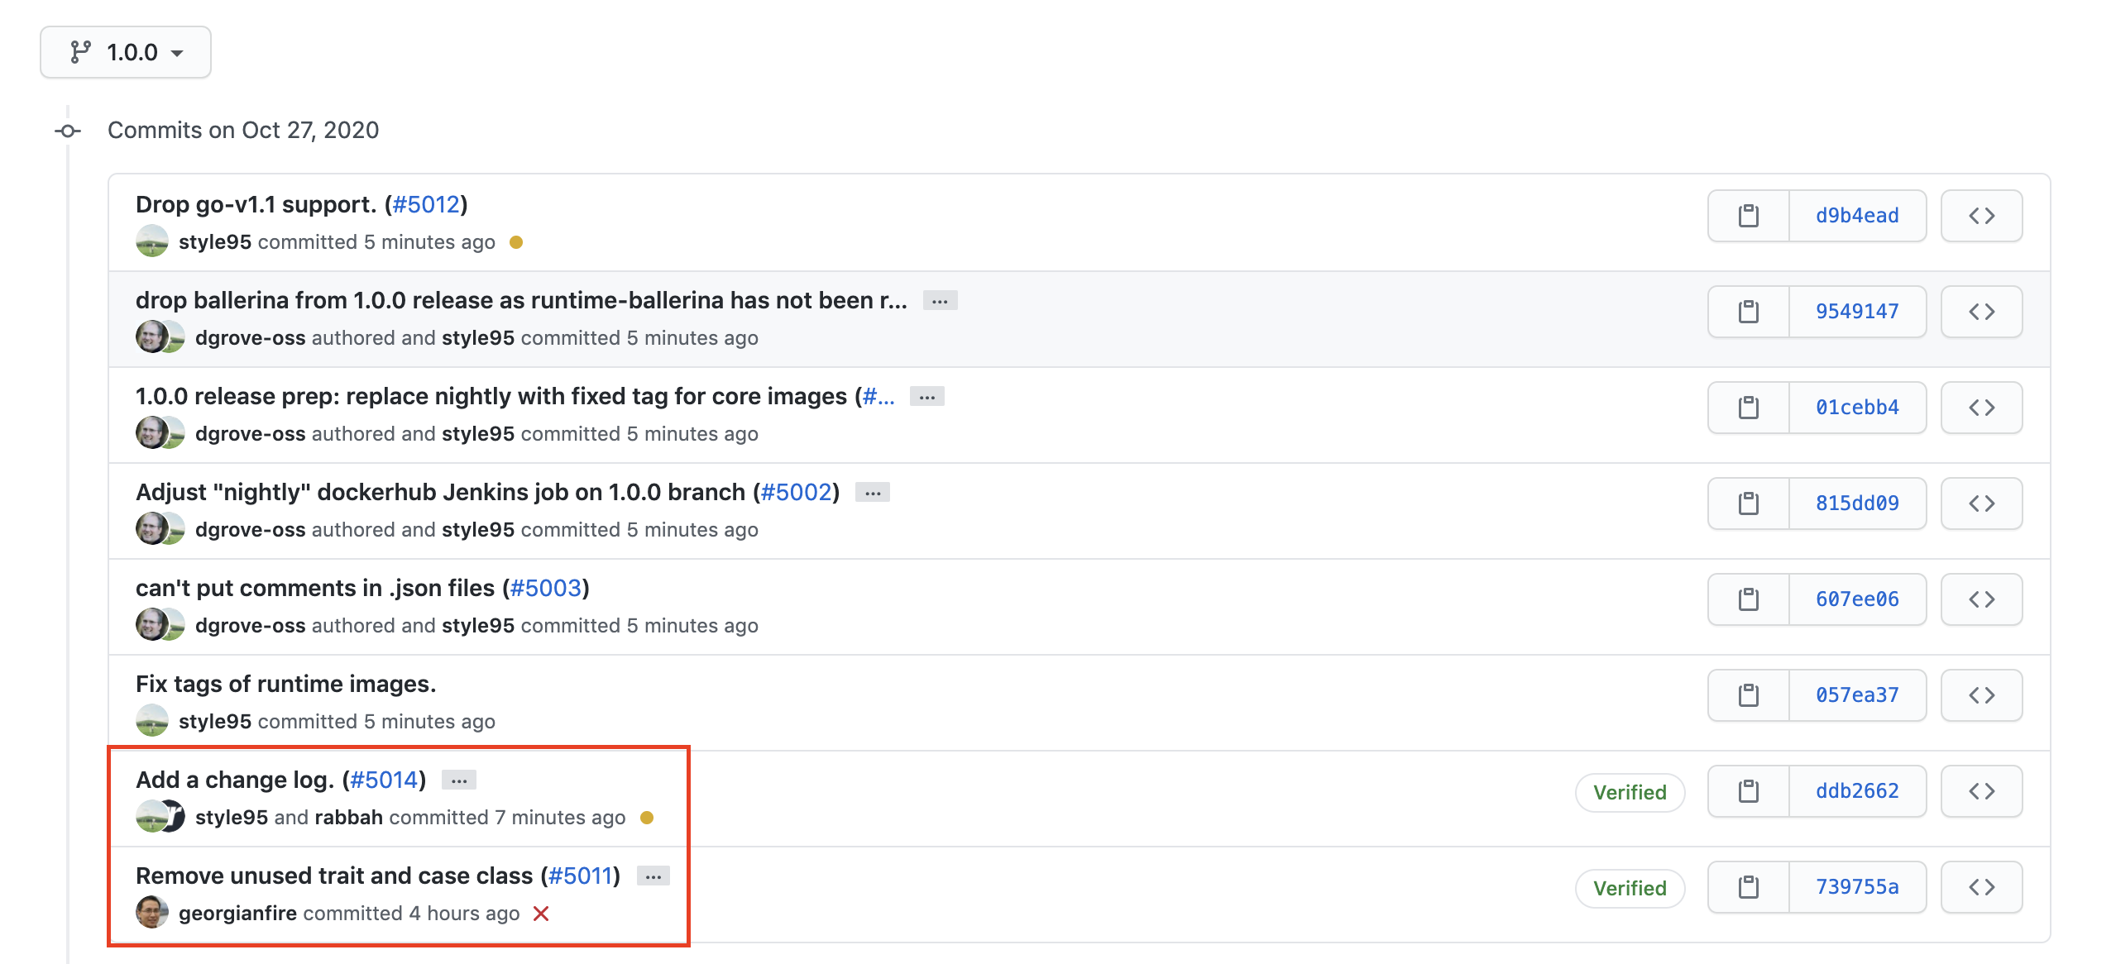Browse repository at commit 01cebb4
The height and width of the screenshot is (964, 2116).
[1981, 408]
